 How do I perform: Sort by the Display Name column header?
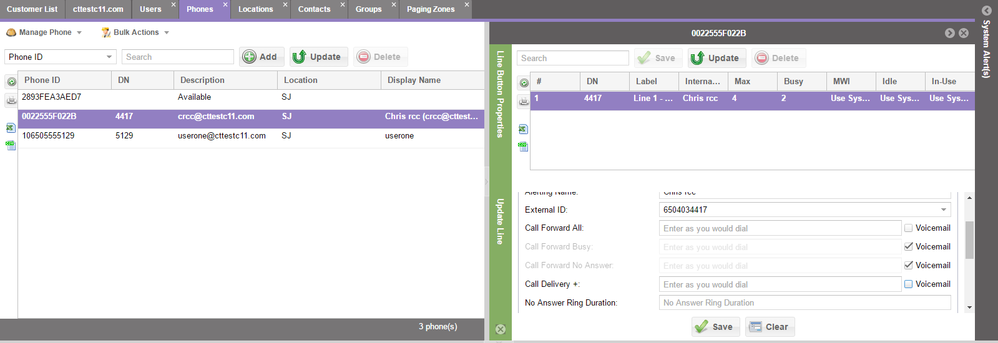point(433,80)
